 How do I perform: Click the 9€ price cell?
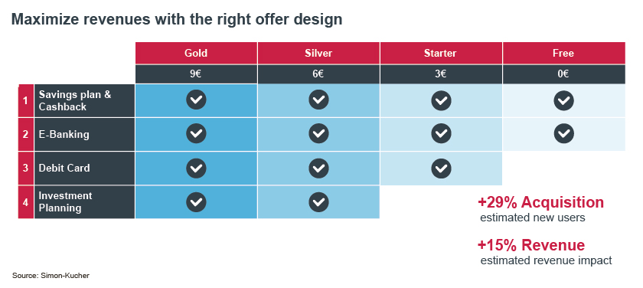point(196,74)
